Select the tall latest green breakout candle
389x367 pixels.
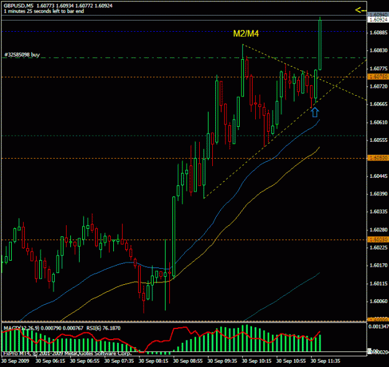[x=320, y=45]
